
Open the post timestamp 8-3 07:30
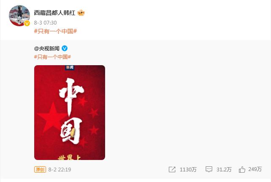45,23
